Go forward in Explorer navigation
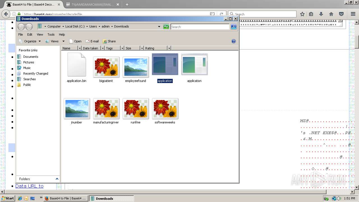The width and height of the screenshot is (359, 202). pos(29,27)
